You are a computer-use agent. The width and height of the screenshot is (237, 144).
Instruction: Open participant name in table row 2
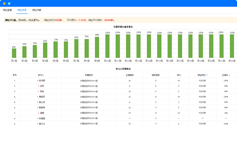pyautogui.click(x=42, y=86)
